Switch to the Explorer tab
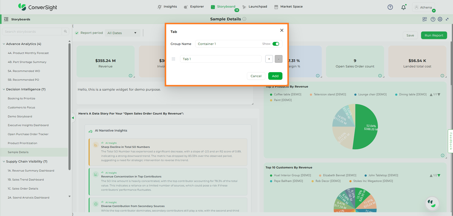453x216 pixels. coord(194,7)
